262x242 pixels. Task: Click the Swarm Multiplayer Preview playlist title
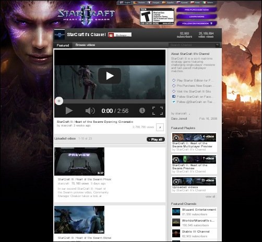tap(192, 145)
